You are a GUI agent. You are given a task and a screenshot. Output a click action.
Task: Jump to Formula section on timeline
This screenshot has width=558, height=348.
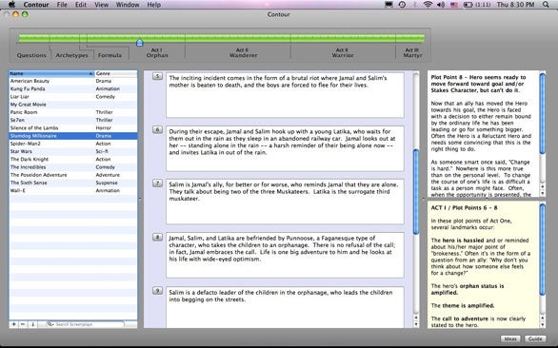click(110, 55)
